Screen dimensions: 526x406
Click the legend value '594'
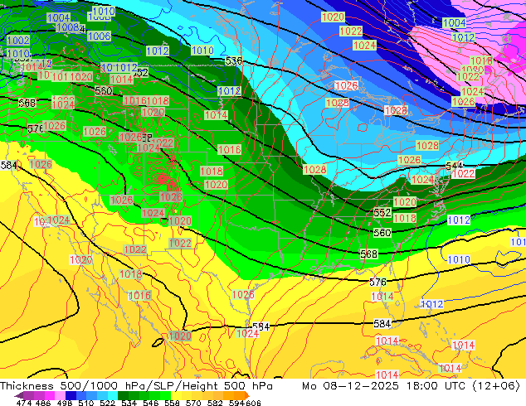[x=236, y=403]
